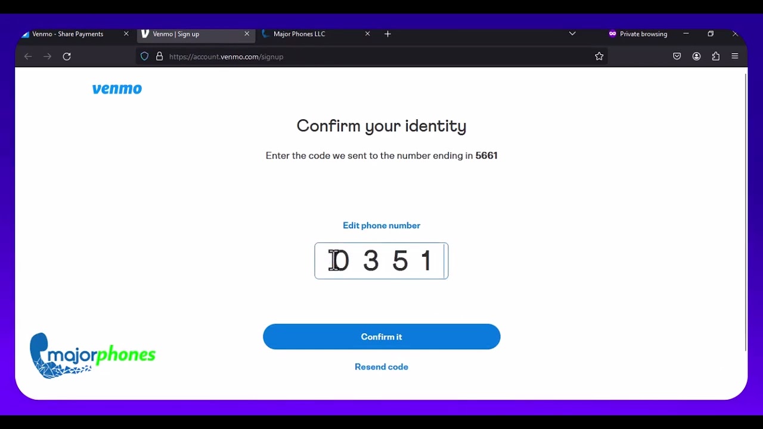Close the Venmo | Sign up tab
763x429 pixels.
(x=247, y=34)
